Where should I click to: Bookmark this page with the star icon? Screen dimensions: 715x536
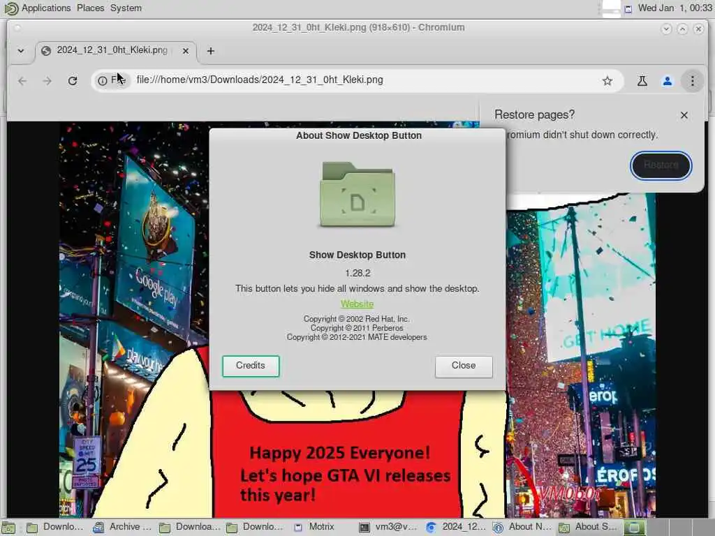607,81
